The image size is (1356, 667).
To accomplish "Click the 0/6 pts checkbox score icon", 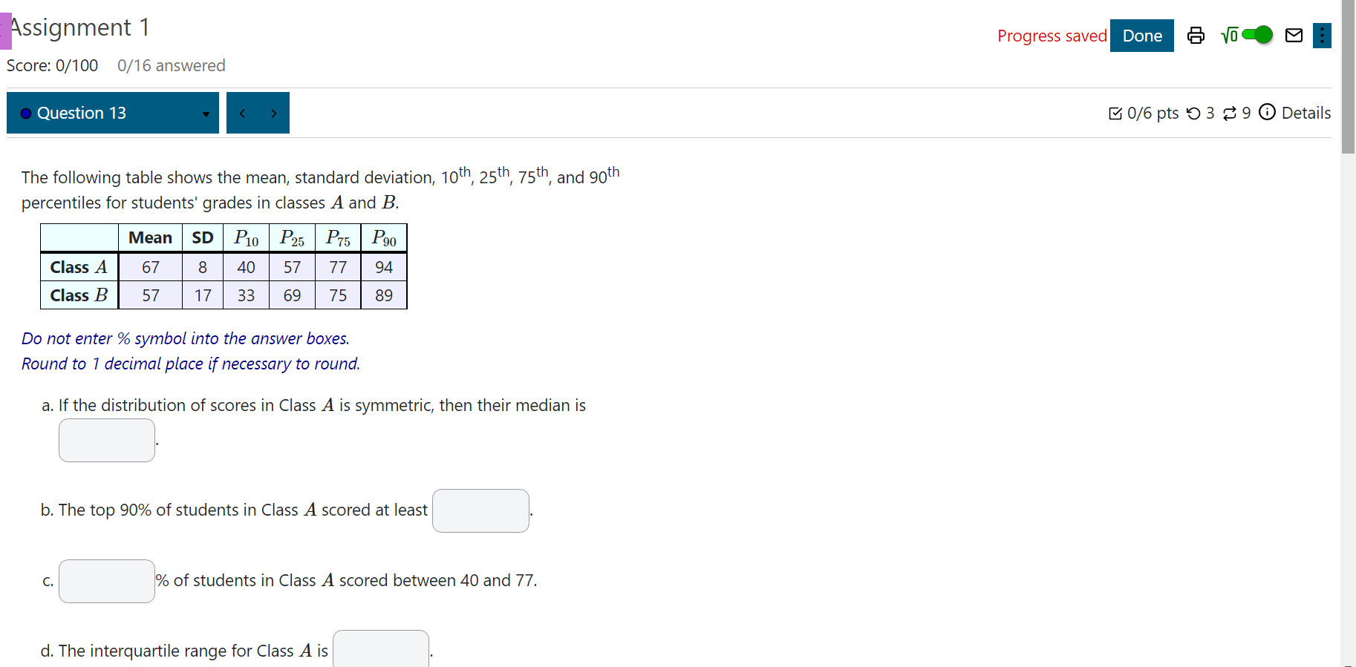I will (x=1116, y=113).
